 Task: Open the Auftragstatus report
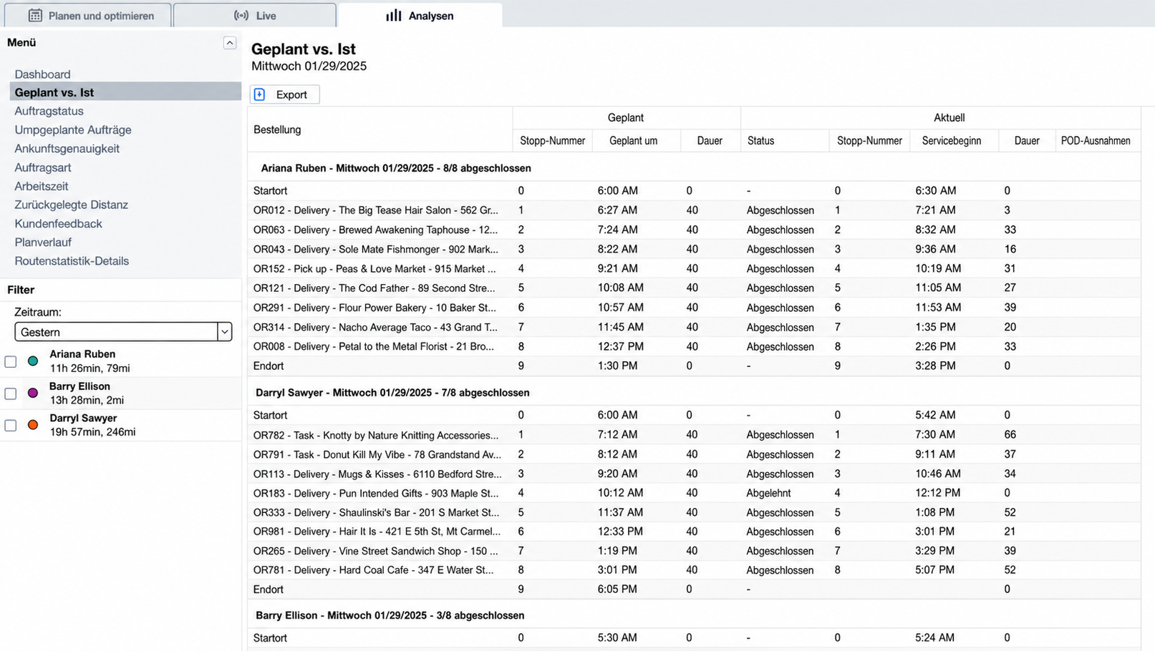coord(49,111)
